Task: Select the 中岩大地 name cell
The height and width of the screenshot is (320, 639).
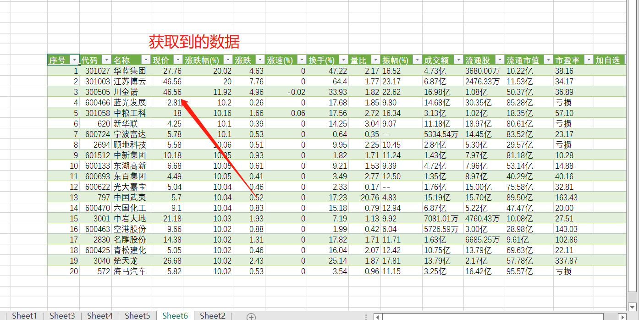Action: 131,218
